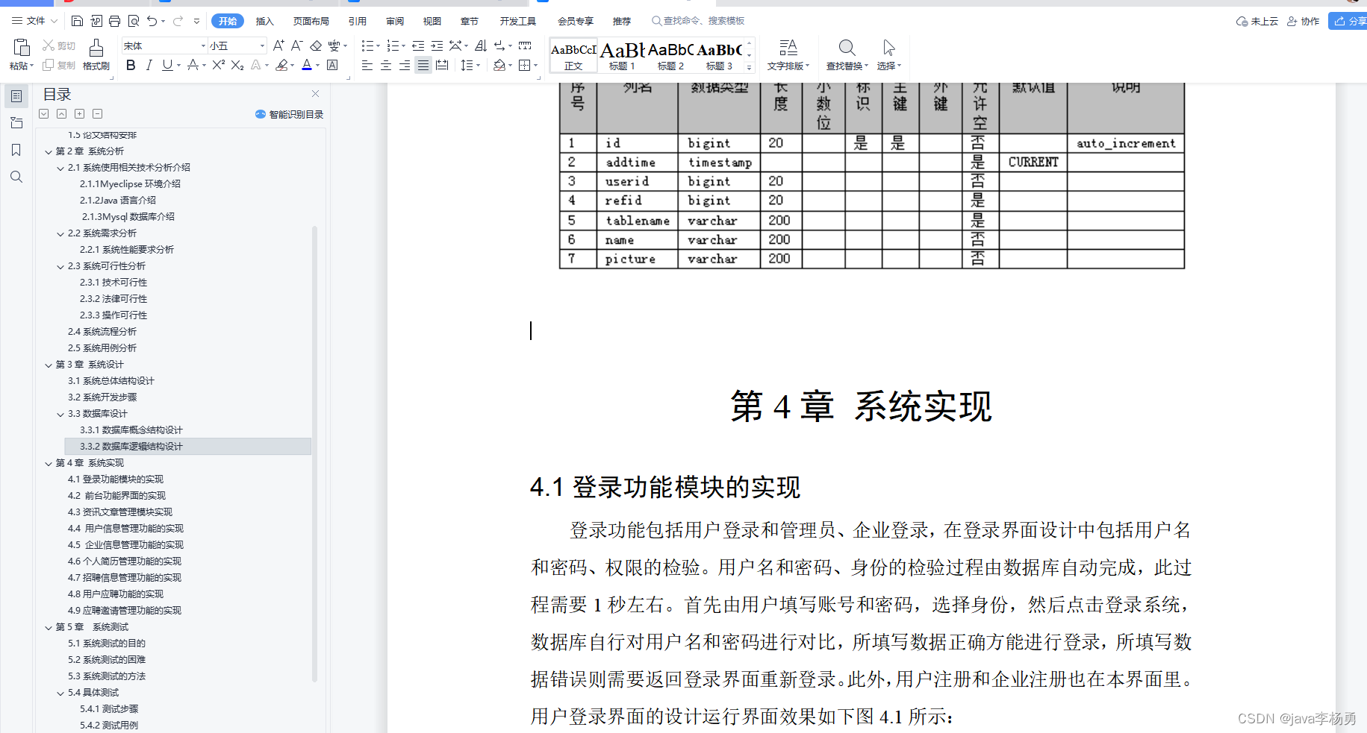Collapse 第2章 系统分析 in outline
Image resolution: width=1367 pixels, height=733 pixels.
click(x=49, y=151)
